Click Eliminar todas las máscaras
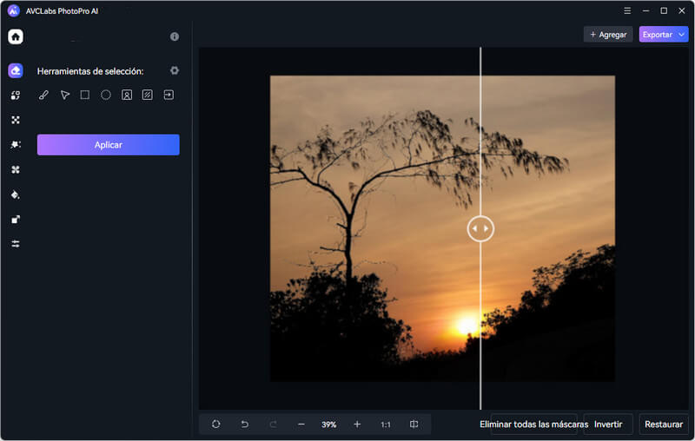 533,425
